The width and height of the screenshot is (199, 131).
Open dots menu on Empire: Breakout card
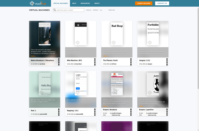click(131, 112)
